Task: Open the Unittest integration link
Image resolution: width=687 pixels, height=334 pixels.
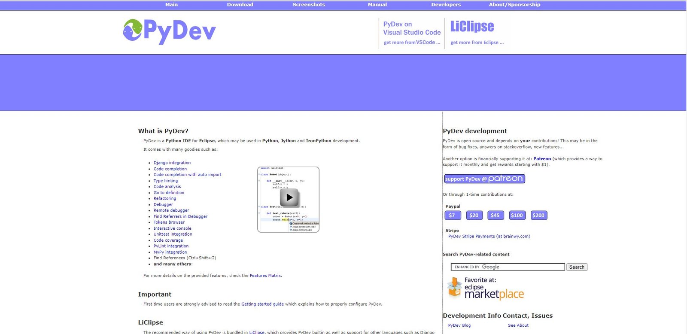Action: pos(173,234)
